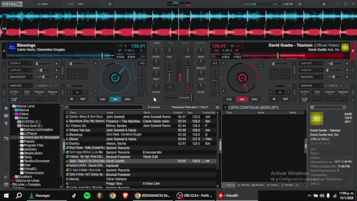The width and height of the screenshot is (357, 201).
Task: Open OBS window from taskbar
Action: tap(195, 195)
